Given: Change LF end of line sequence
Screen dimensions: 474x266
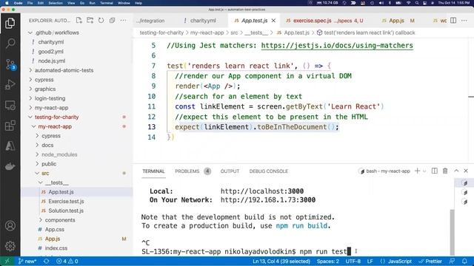Looking at the screenshot, I should [370, 261].
